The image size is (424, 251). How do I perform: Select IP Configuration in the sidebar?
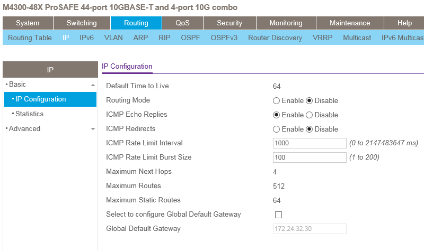(x=40, y=99)
